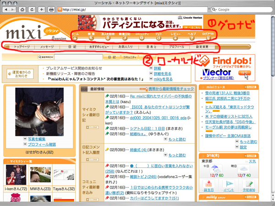This screenshot has width=275, height=206.
Task: Open プロフィール確認 link
Action: [42, 145]
